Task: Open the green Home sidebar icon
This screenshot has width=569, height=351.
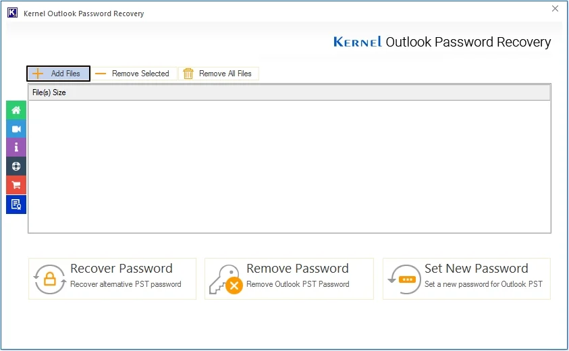Action: click(16, 110)
